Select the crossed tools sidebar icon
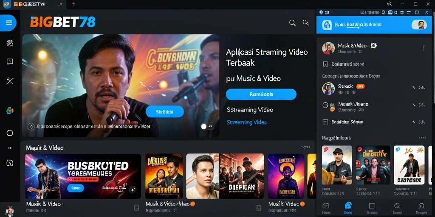The height and width of the screenshot is (217, 435). point(10,81)
